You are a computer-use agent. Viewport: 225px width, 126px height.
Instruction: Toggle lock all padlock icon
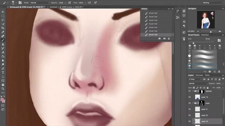pos(207,88)
